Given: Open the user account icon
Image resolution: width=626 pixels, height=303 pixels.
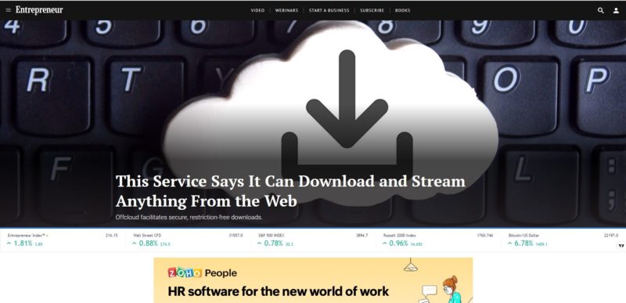Looking at the screenshot, I should point(616,10).
